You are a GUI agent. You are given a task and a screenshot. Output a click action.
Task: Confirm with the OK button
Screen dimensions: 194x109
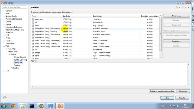tap(167, 98)
